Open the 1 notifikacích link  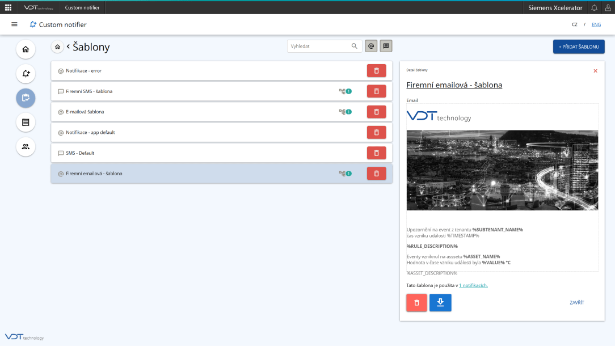pyautogui.click(x=473, y=285)
